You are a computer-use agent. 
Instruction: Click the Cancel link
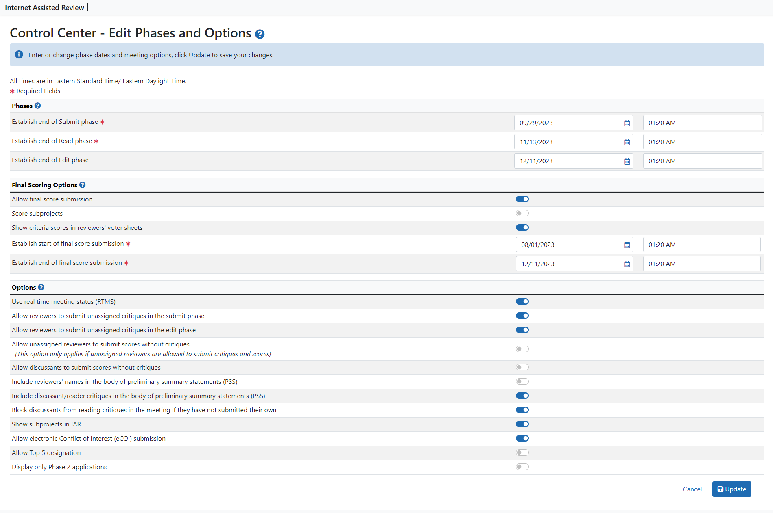point(692,489)
